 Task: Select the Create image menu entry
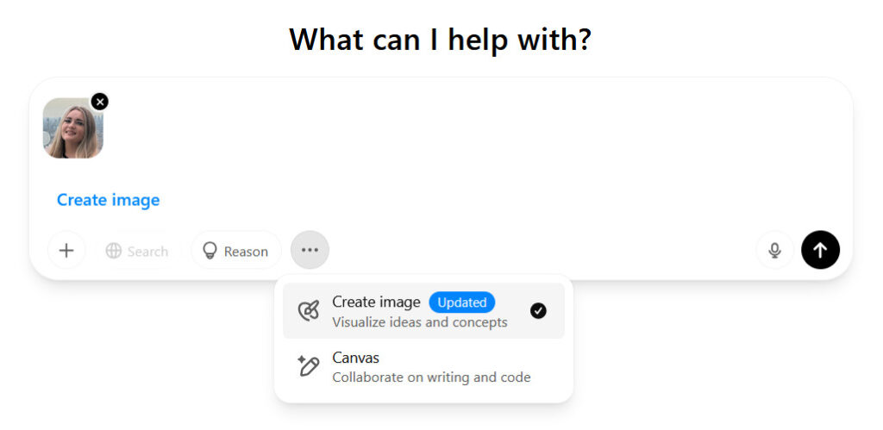[x=423, y=311]
